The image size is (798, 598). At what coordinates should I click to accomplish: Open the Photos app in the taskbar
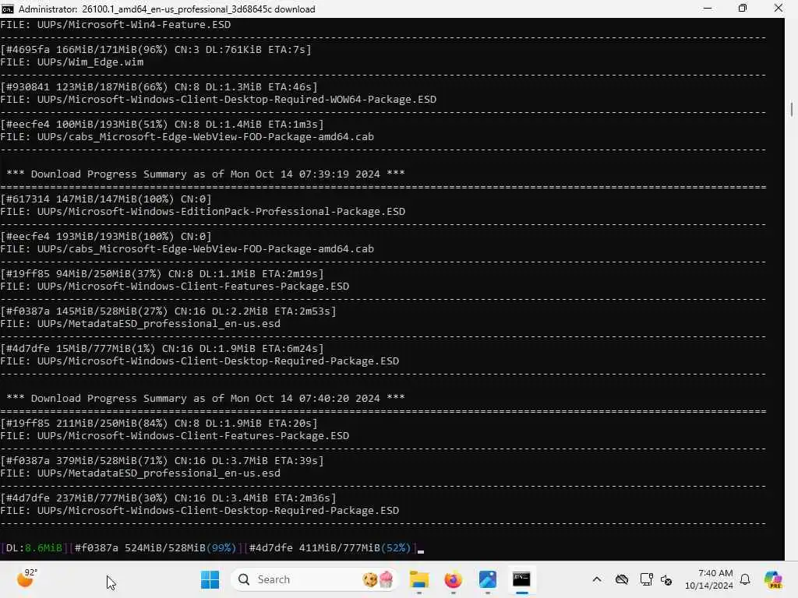(487, 579)
